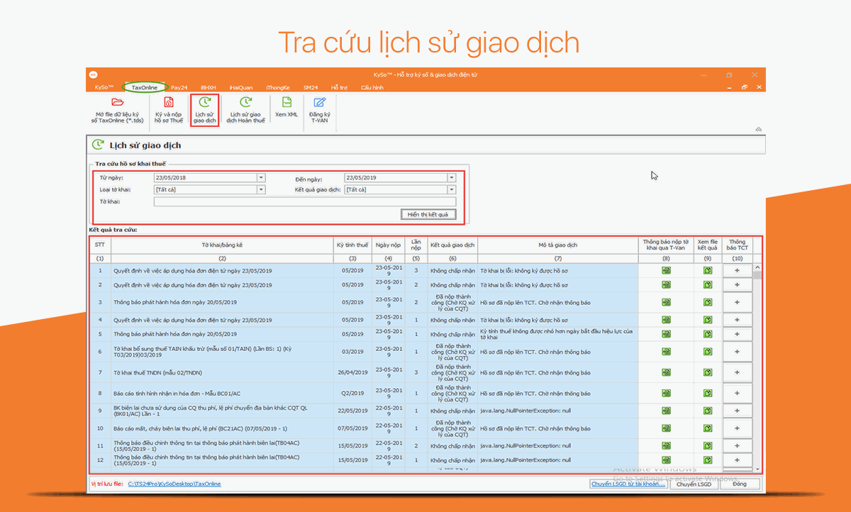Image resolution: width=851 pixels, height=512 pixels.
Task: Open the TaxOnline storage folder path link
Action: tap(174, 484)
